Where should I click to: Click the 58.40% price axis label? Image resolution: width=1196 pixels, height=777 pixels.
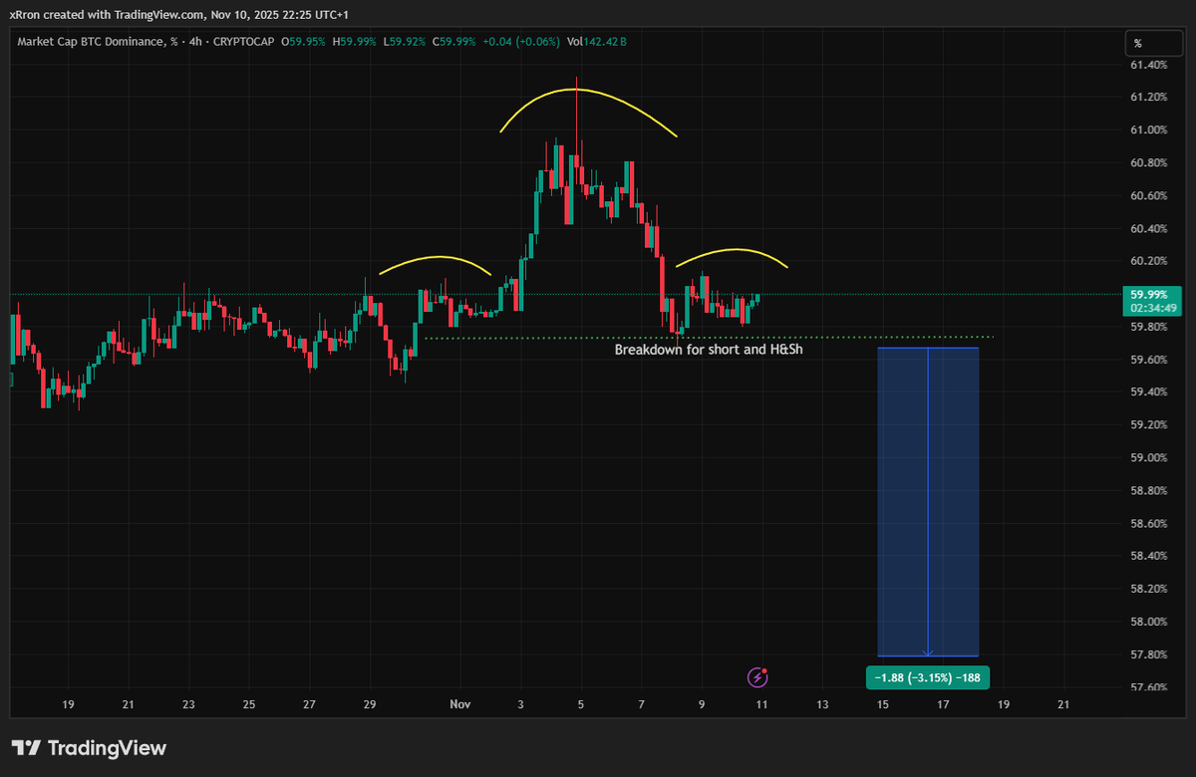point(1148,556)
